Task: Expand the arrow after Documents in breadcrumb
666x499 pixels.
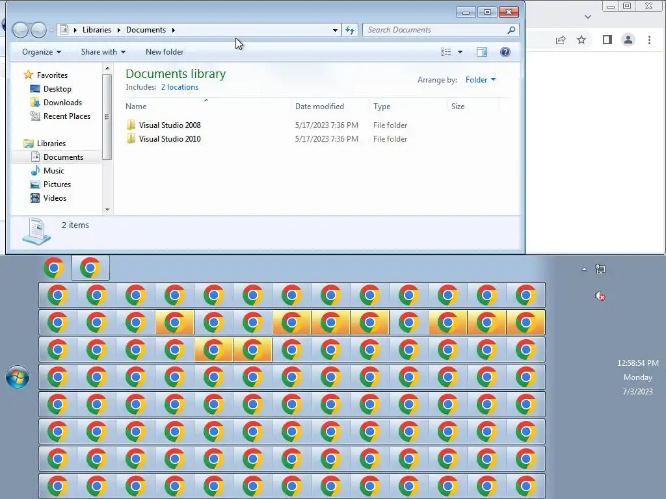Action: pos(173,30)
